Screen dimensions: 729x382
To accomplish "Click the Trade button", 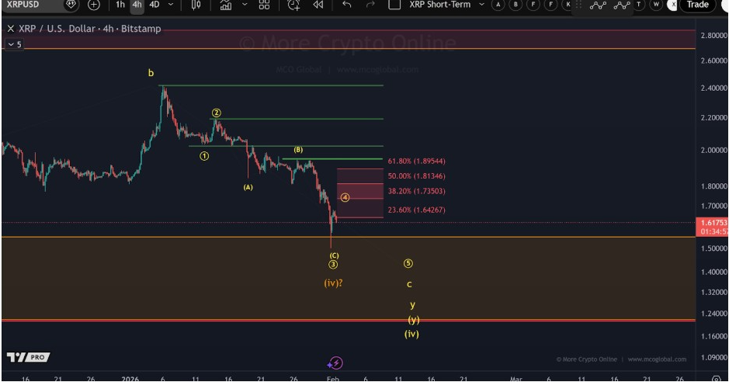I will click(x=697, y=5).
